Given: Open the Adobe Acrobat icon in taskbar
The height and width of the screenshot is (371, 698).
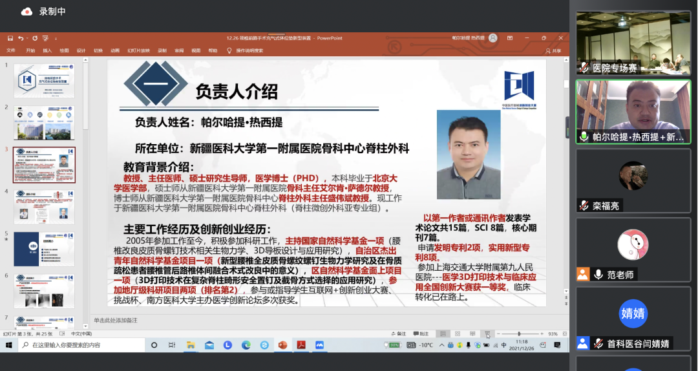Looking at the screenshot, I should click(x=301, y=345).
